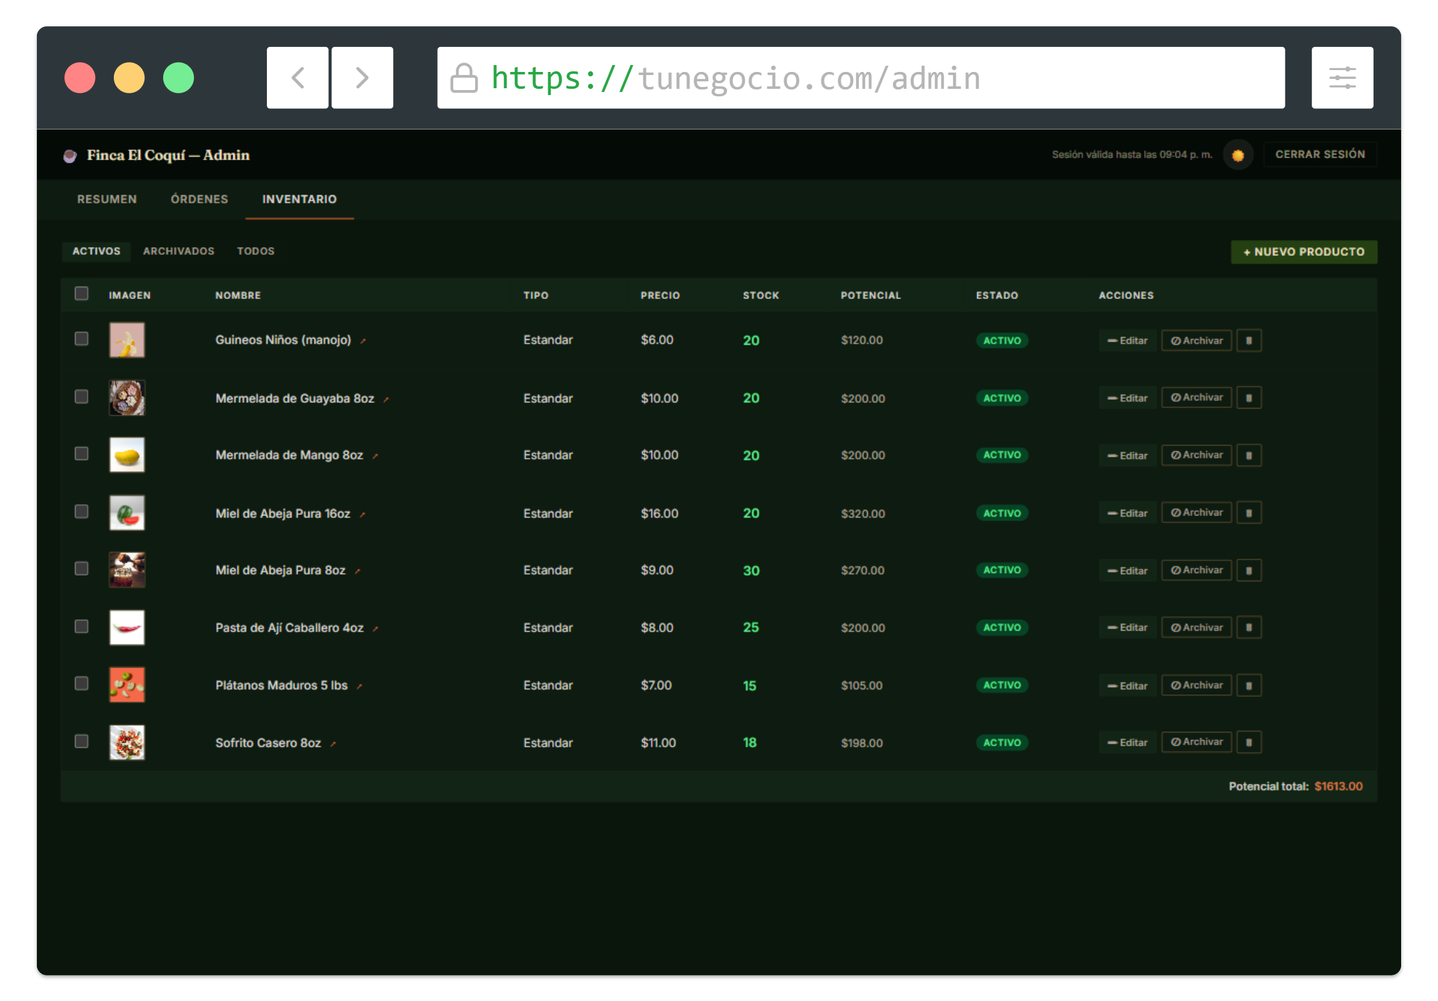Select the Mermelada de Guayaba 8oz checkbox

(81, 397)
